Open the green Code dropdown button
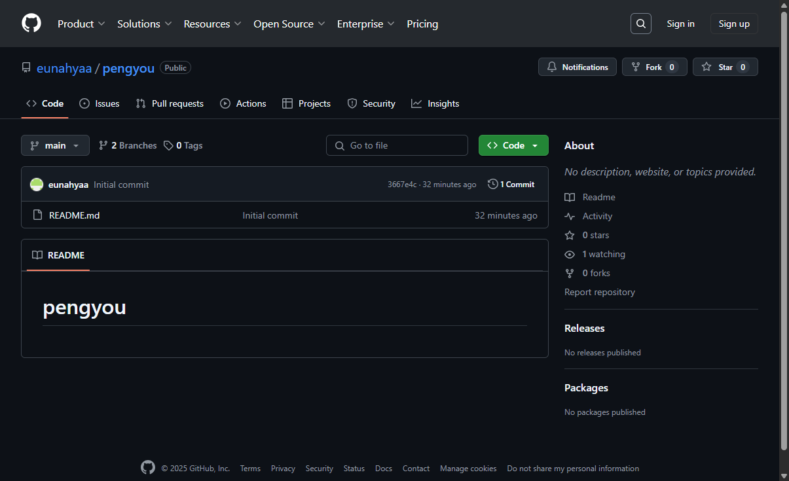The width and height of the screenshot is (789, 481). pyautogui.click(x=513, y=145)
